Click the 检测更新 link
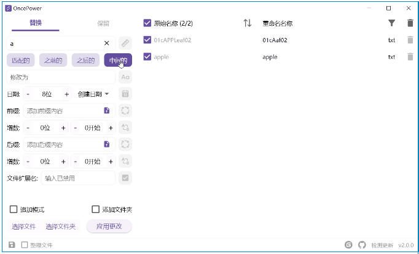Image resolution: width=419 pixels, height=254 pixels. pos(382,245)
